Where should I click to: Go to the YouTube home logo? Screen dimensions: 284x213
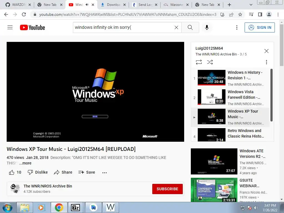pyautogui.click(x=32, y=27)
